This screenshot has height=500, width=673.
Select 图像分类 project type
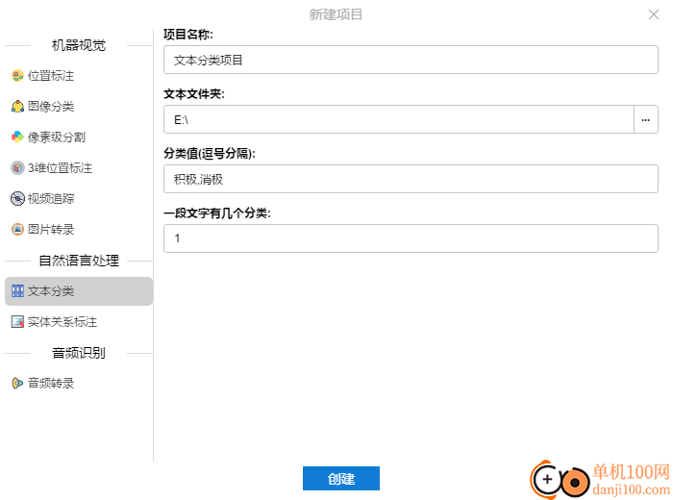[79, 107]
